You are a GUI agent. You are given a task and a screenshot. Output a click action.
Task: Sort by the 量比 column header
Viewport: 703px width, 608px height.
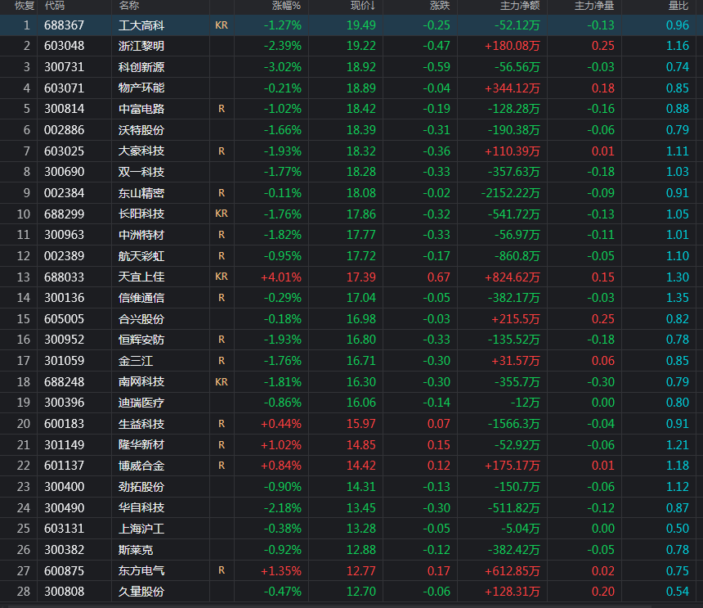(x=678, y=6)
